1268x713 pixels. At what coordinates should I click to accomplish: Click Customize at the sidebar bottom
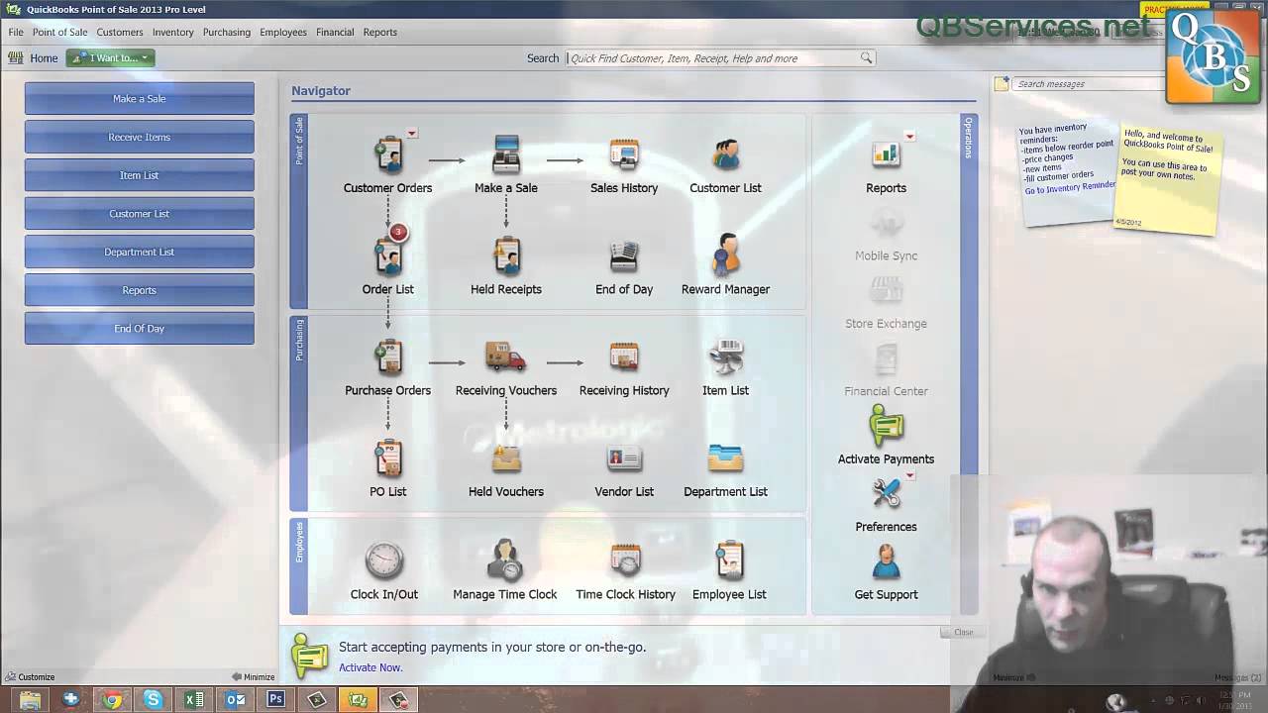[x=30, y=677]
